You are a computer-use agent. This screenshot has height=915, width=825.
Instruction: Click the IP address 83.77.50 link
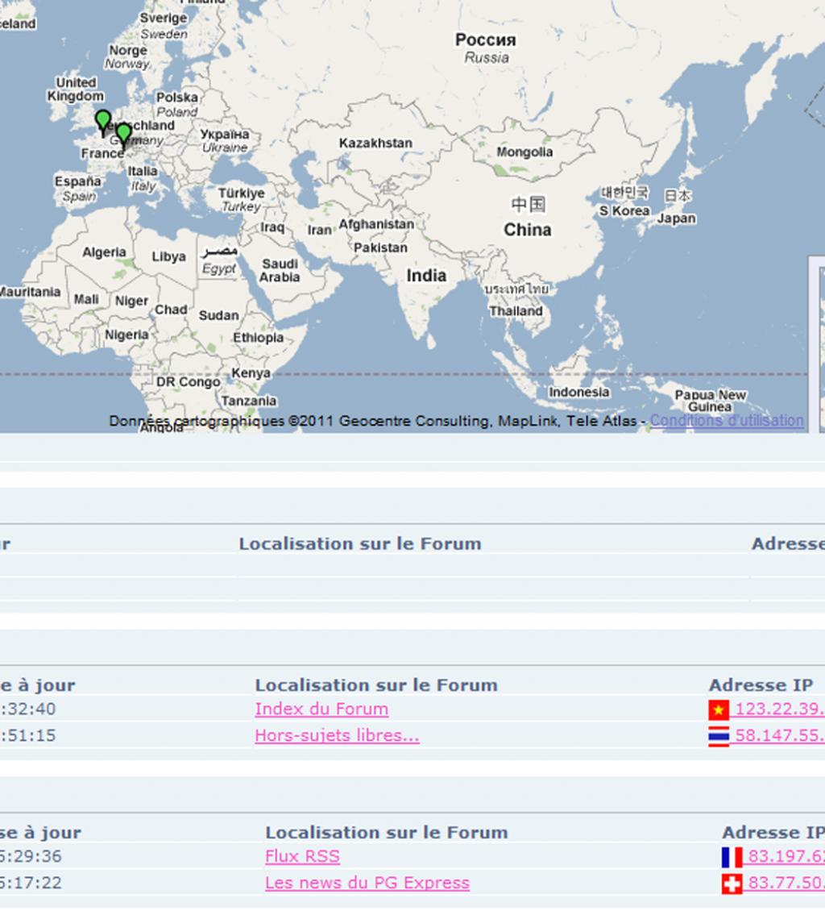coord(786,883)
